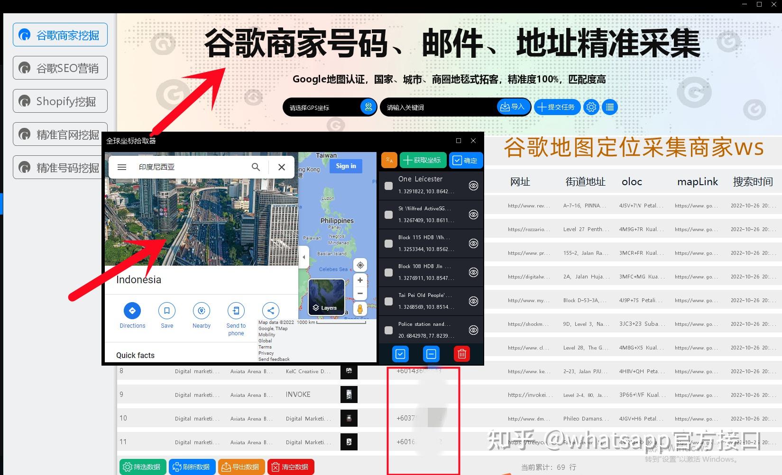Click the deselect minus icon below list

431,354
